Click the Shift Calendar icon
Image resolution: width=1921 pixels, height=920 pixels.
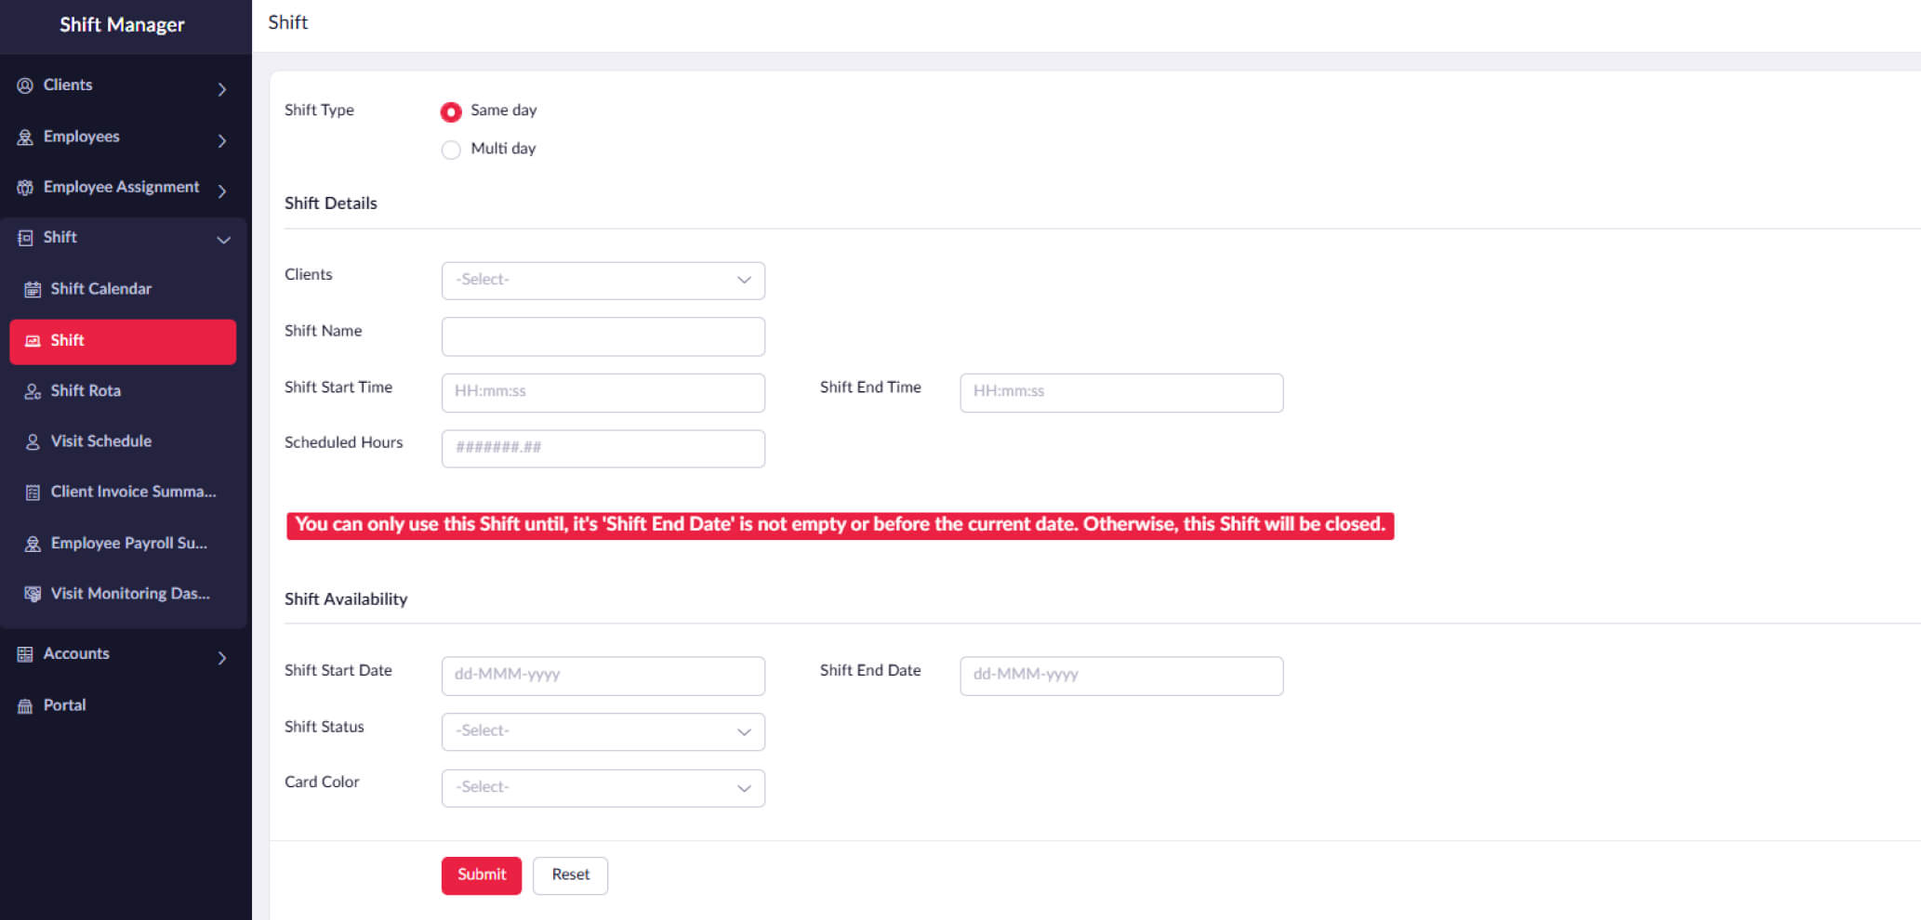click(x=33, y=289)
